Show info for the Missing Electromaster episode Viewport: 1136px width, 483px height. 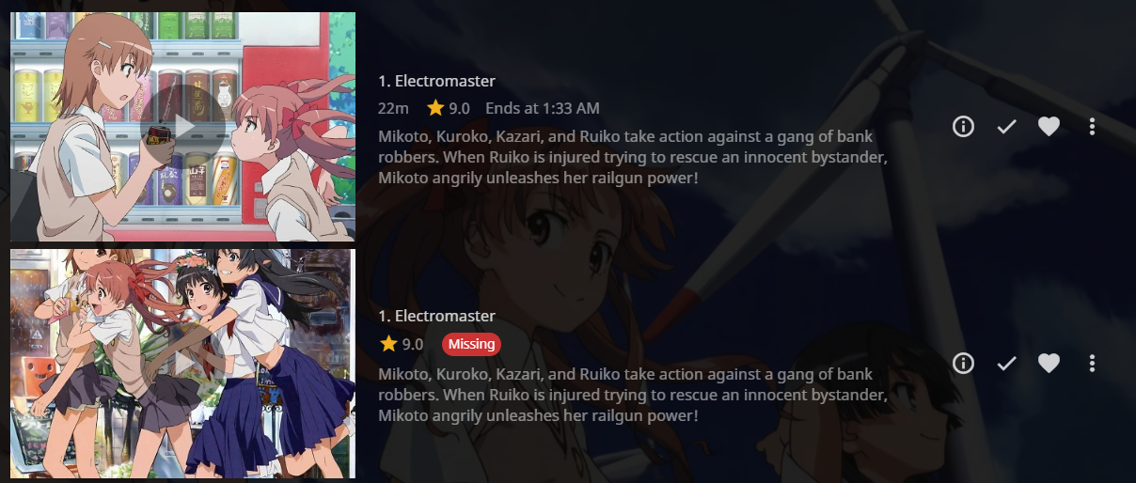click(x=963, y=363)
